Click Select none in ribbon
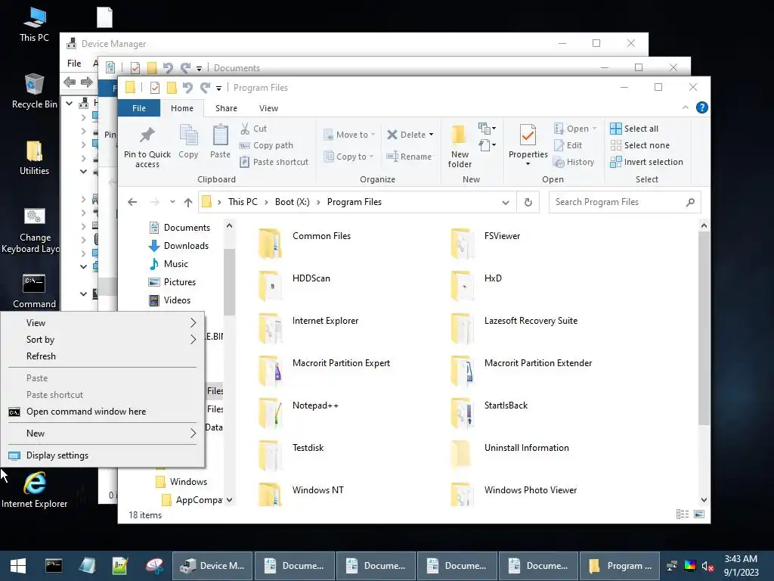This screenshot has width=774, height=581. click(639, 145)
